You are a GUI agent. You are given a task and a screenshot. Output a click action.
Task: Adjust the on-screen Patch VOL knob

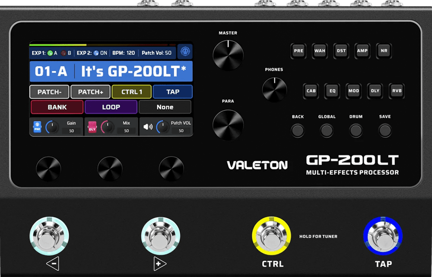(x=162, y=127)
